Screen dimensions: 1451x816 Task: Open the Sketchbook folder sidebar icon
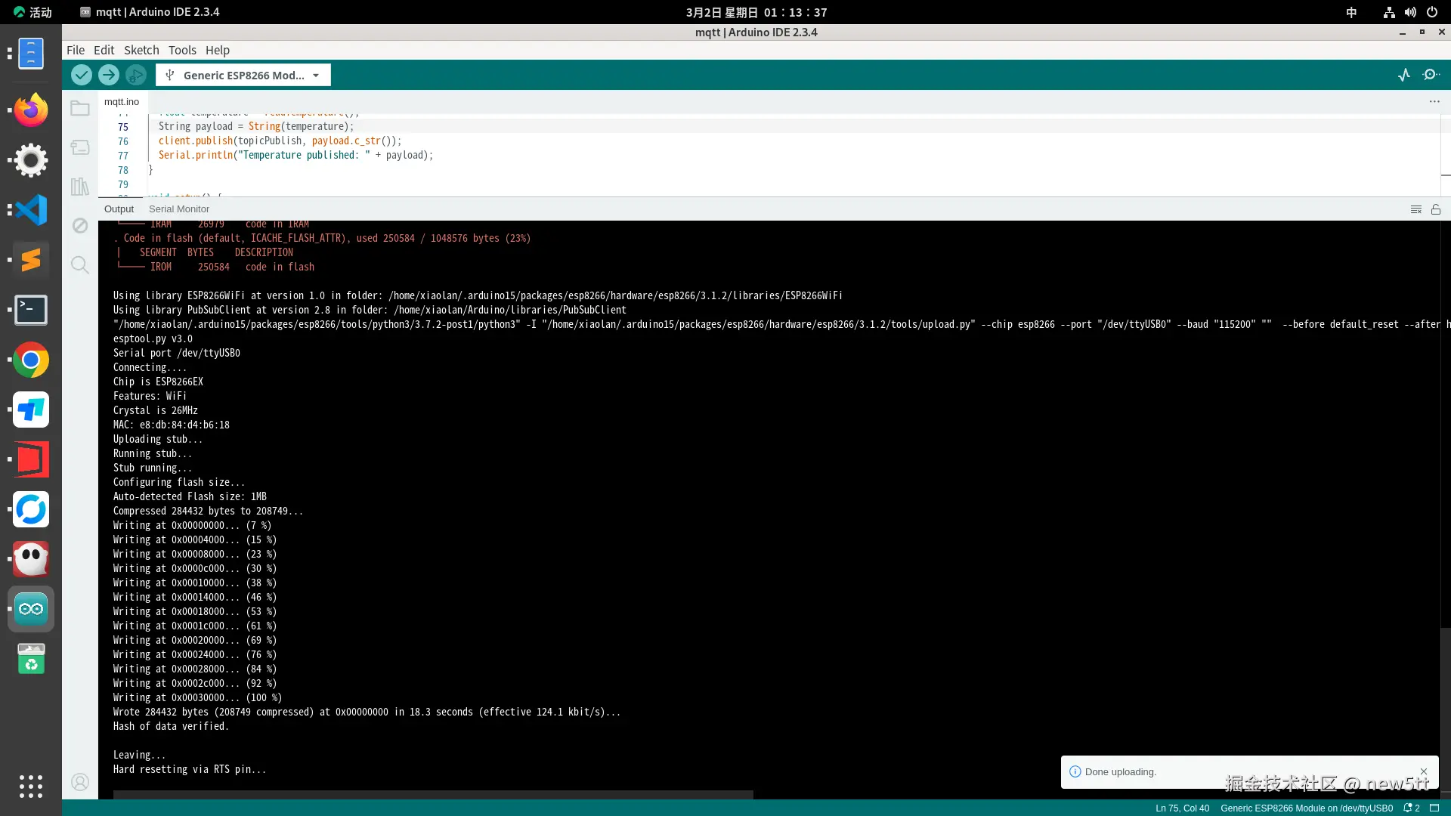pos(80,109)
